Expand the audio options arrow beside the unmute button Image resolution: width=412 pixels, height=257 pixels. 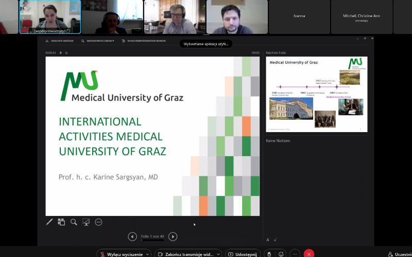pyautogui.click(x=147, y=254)
